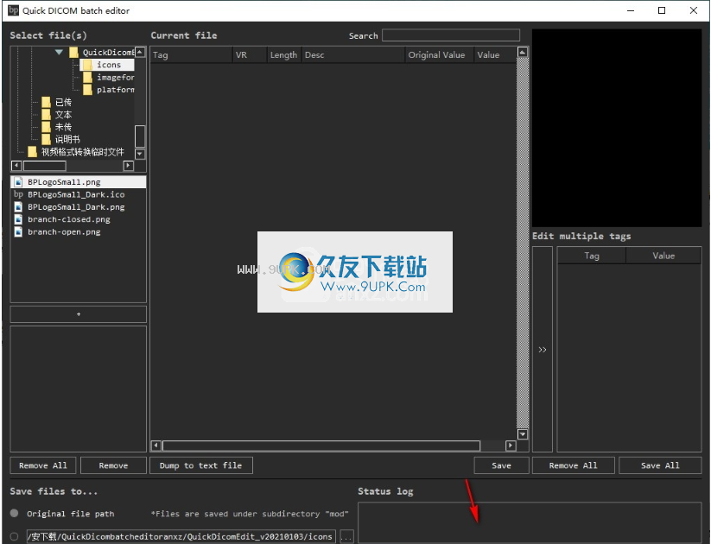The image size is (711, 544).
Task: Click Remove All under file list
Action: coord(43,465)
